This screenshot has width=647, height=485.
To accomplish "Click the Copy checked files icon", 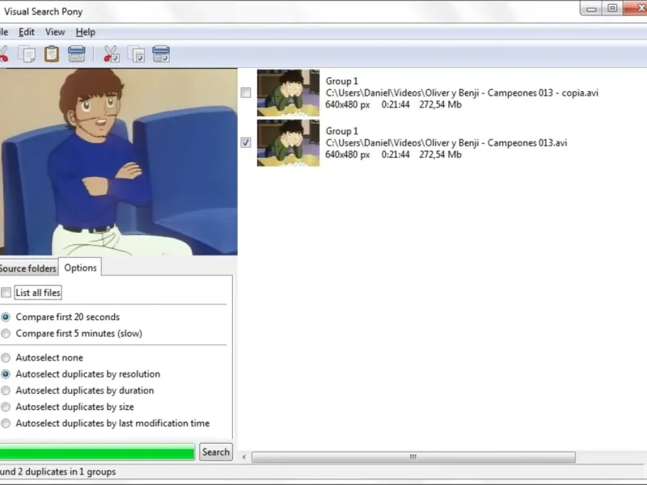I will point(136,54).
